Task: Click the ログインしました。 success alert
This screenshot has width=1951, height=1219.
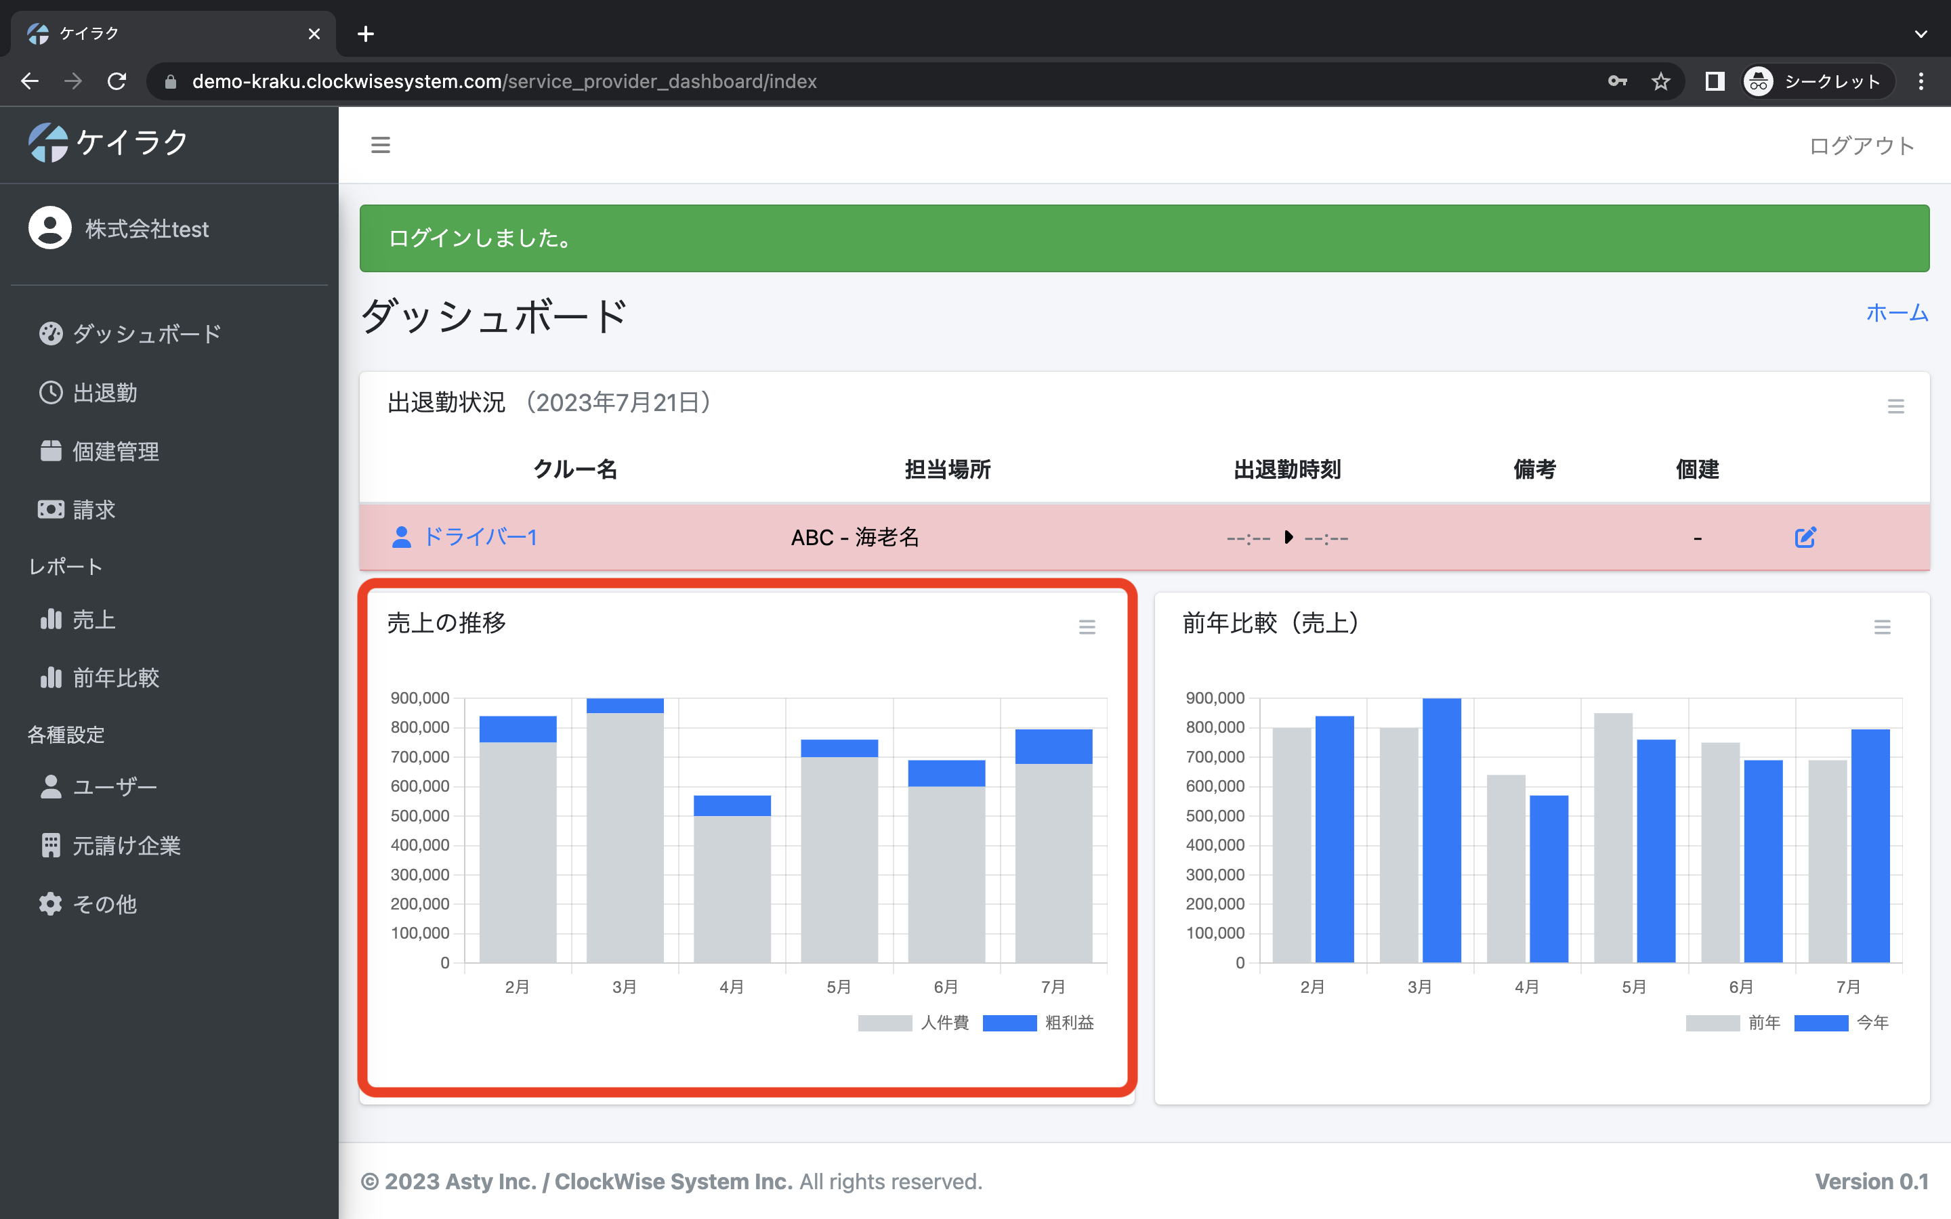Action: (1144, 238)
